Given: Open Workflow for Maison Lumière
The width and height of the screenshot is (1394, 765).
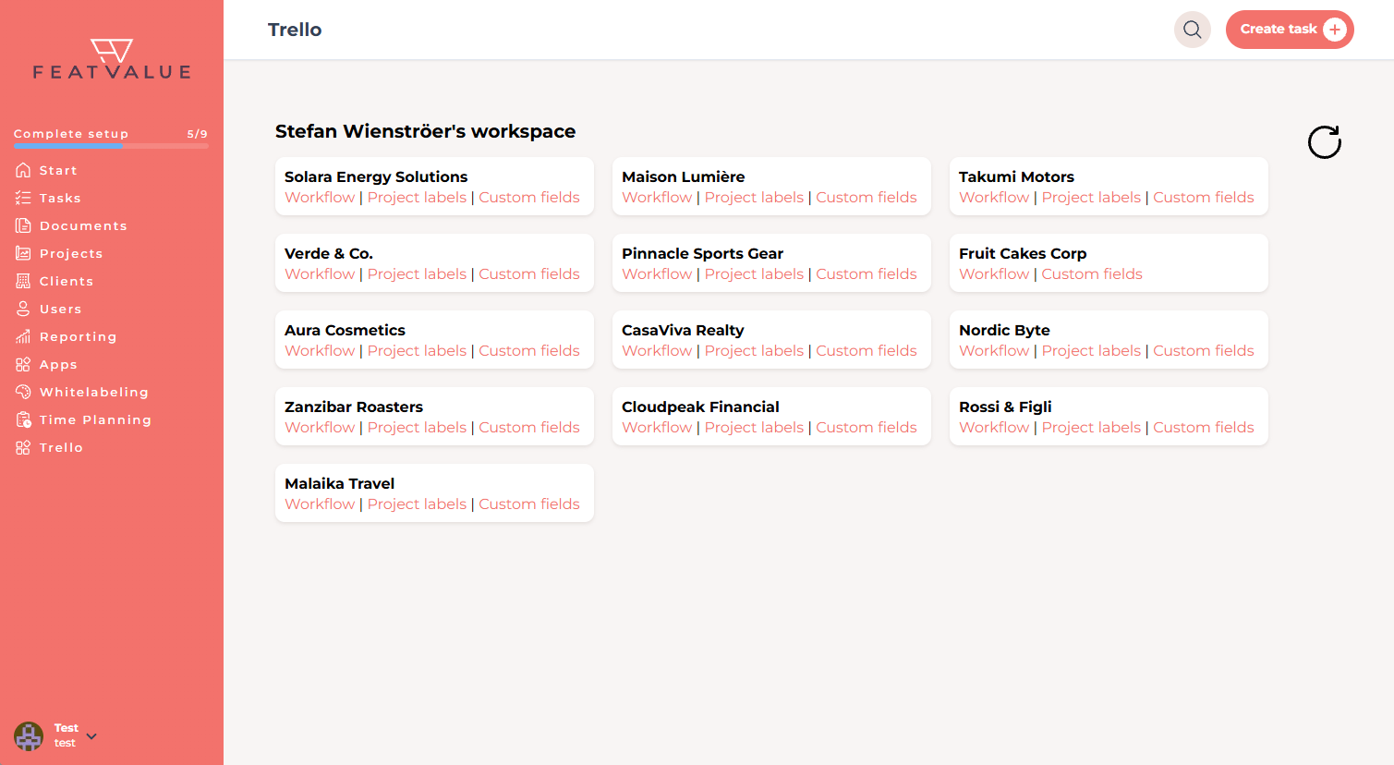Looking at the screenshot, I should (x=657, y=197).
